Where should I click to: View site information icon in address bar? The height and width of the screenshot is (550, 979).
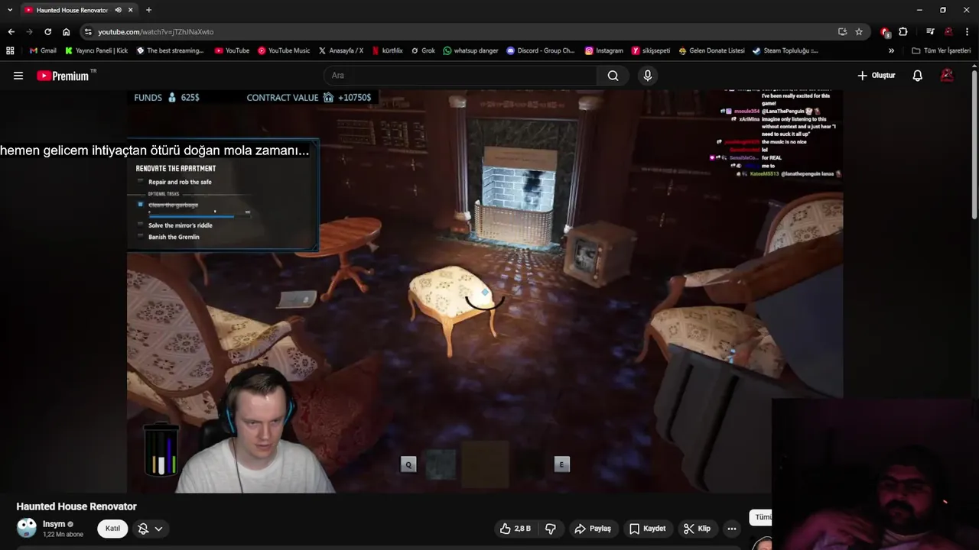click(88, 32)
